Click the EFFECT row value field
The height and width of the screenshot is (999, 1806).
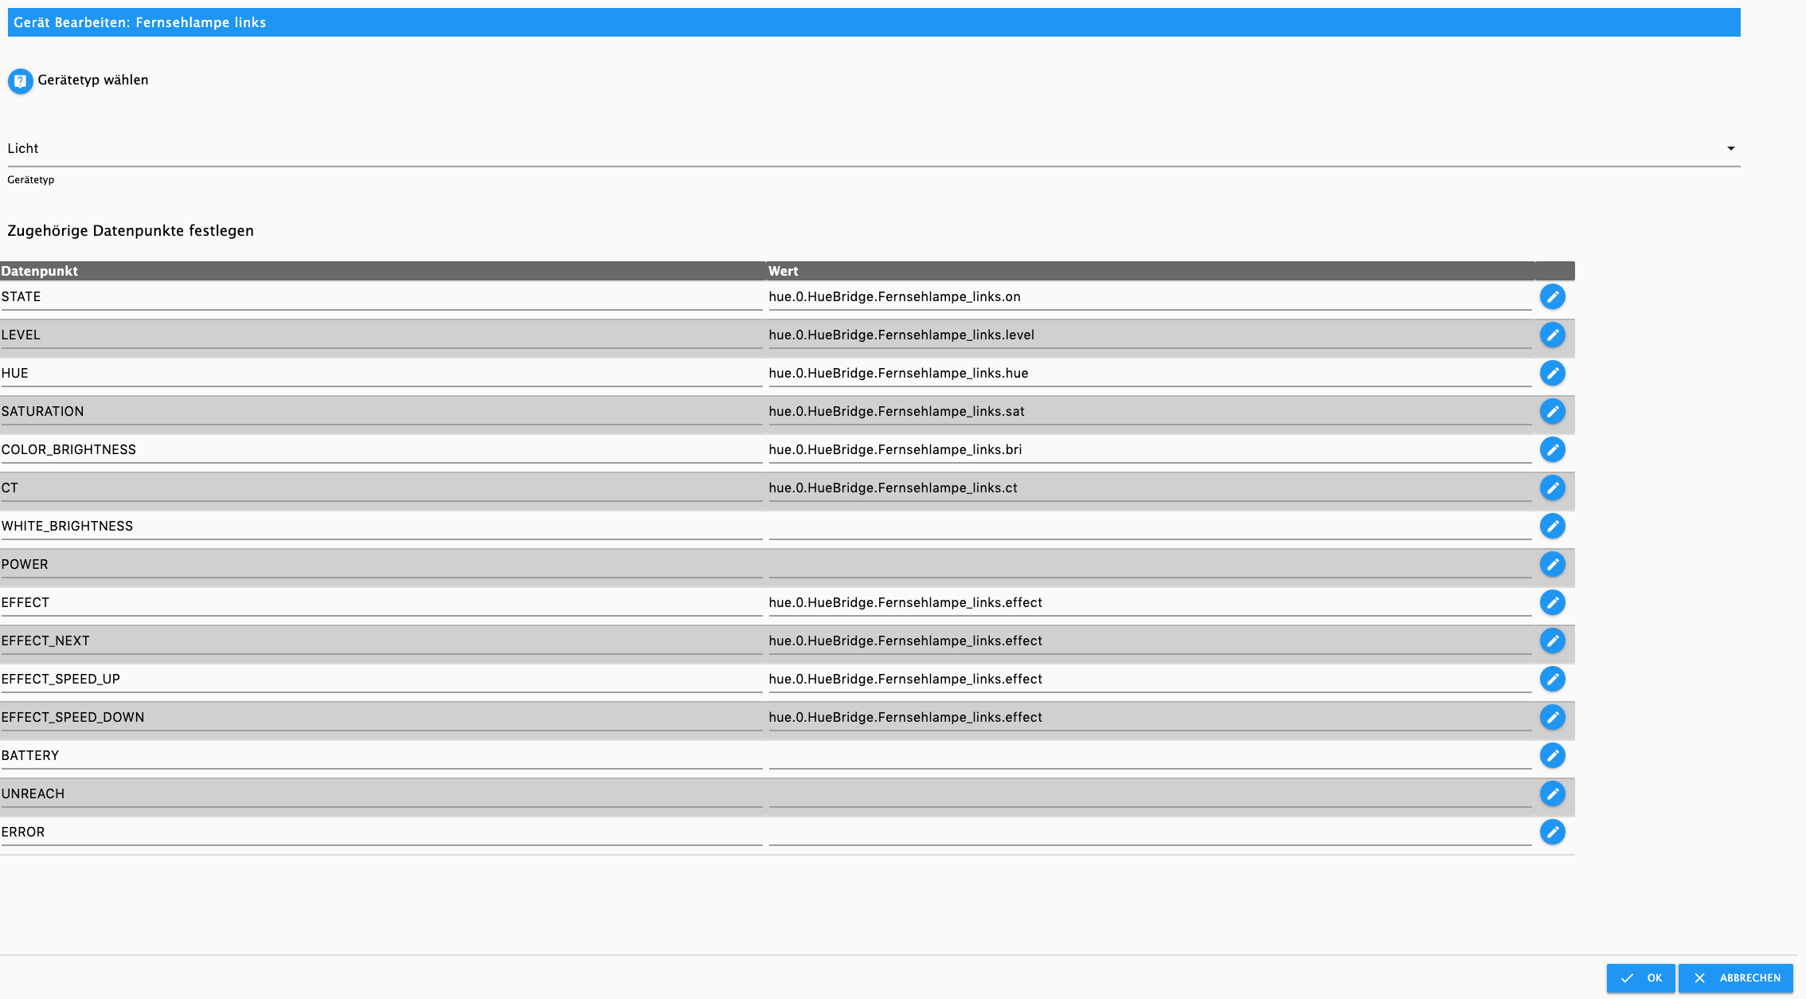click(x=1150, y=603)
